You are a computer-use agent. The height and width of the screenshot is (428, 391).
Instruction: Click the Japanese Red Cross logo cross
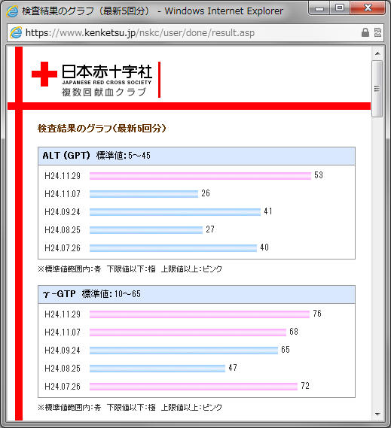44,74
